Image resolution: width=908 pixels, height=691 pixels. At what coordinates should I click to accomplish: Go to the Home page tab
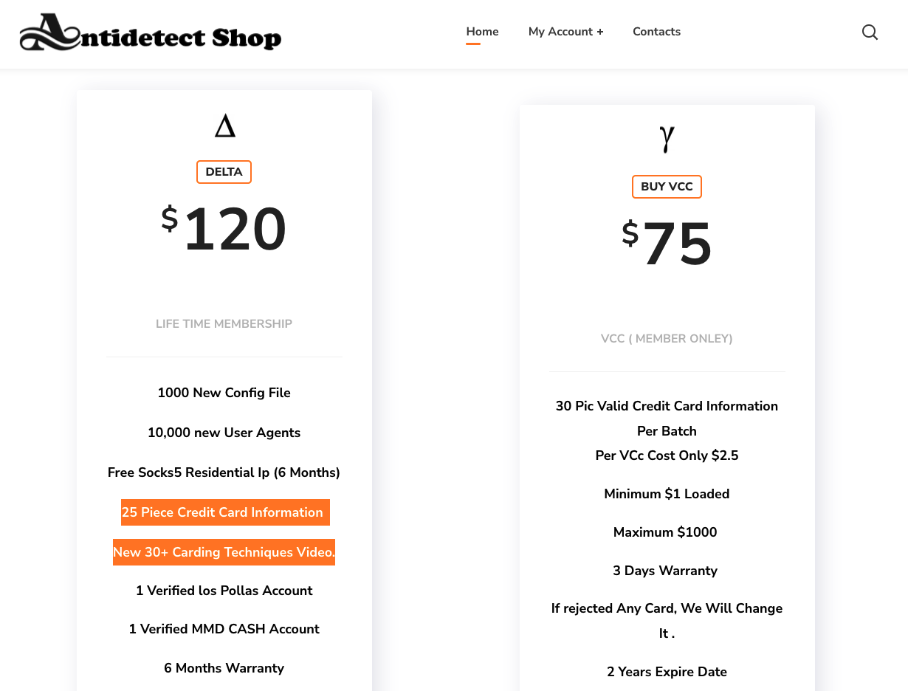pyautogui.click(x=482, y=32)
